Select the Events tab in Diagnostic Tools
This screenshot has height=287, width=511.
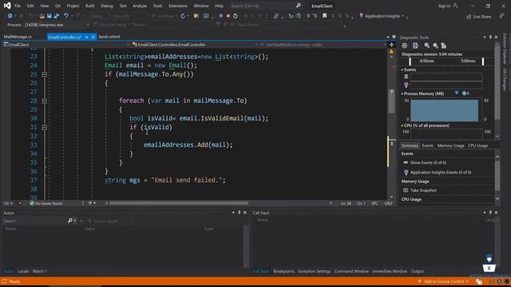(428, 146)
